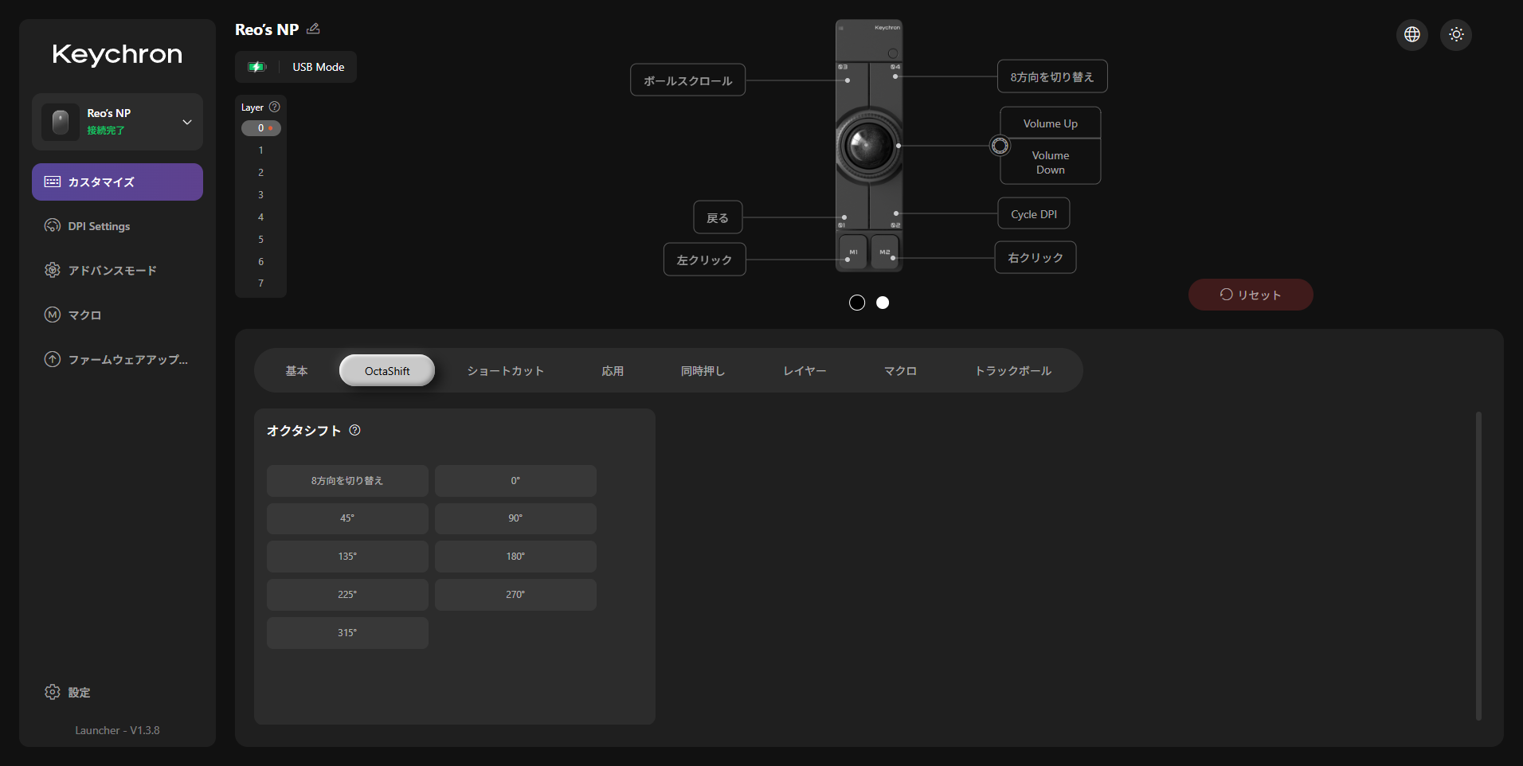This screenshot has width=1523, height=766.
Task: Select the Volume Up assignment
Action: click(1051, 123)
